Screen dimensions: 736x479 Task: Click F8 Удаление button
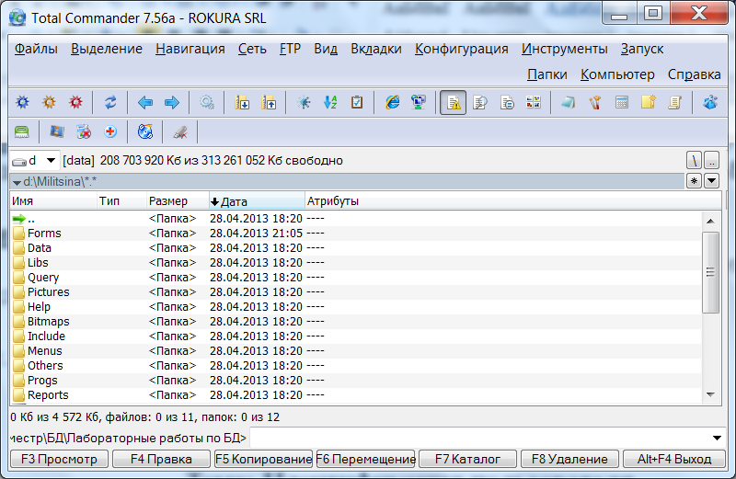pos(569,459)
